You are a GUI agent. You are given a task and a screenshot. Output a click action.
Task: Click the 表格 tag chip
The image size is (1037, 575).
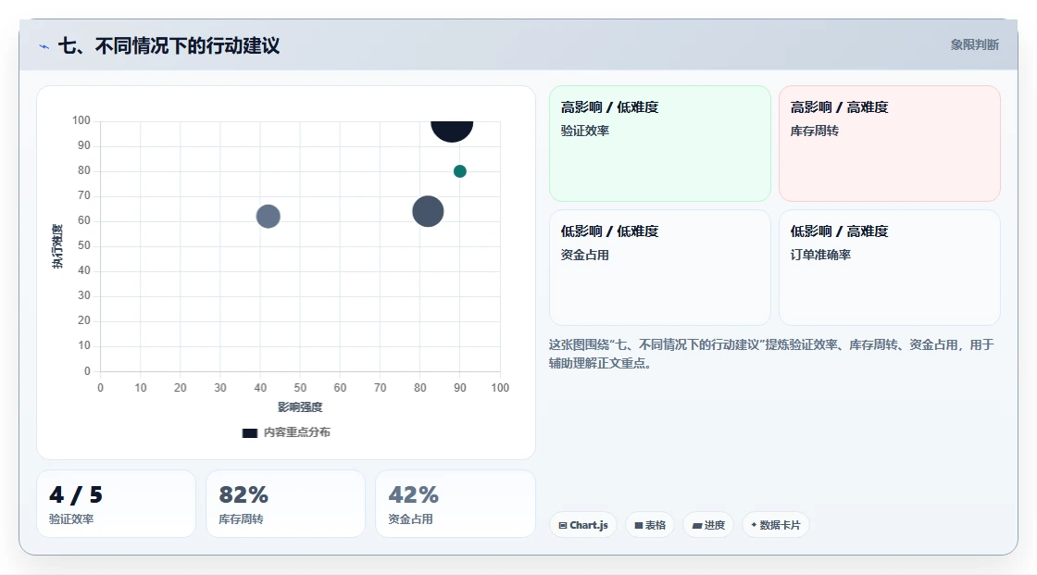click(x=650, y=525)
